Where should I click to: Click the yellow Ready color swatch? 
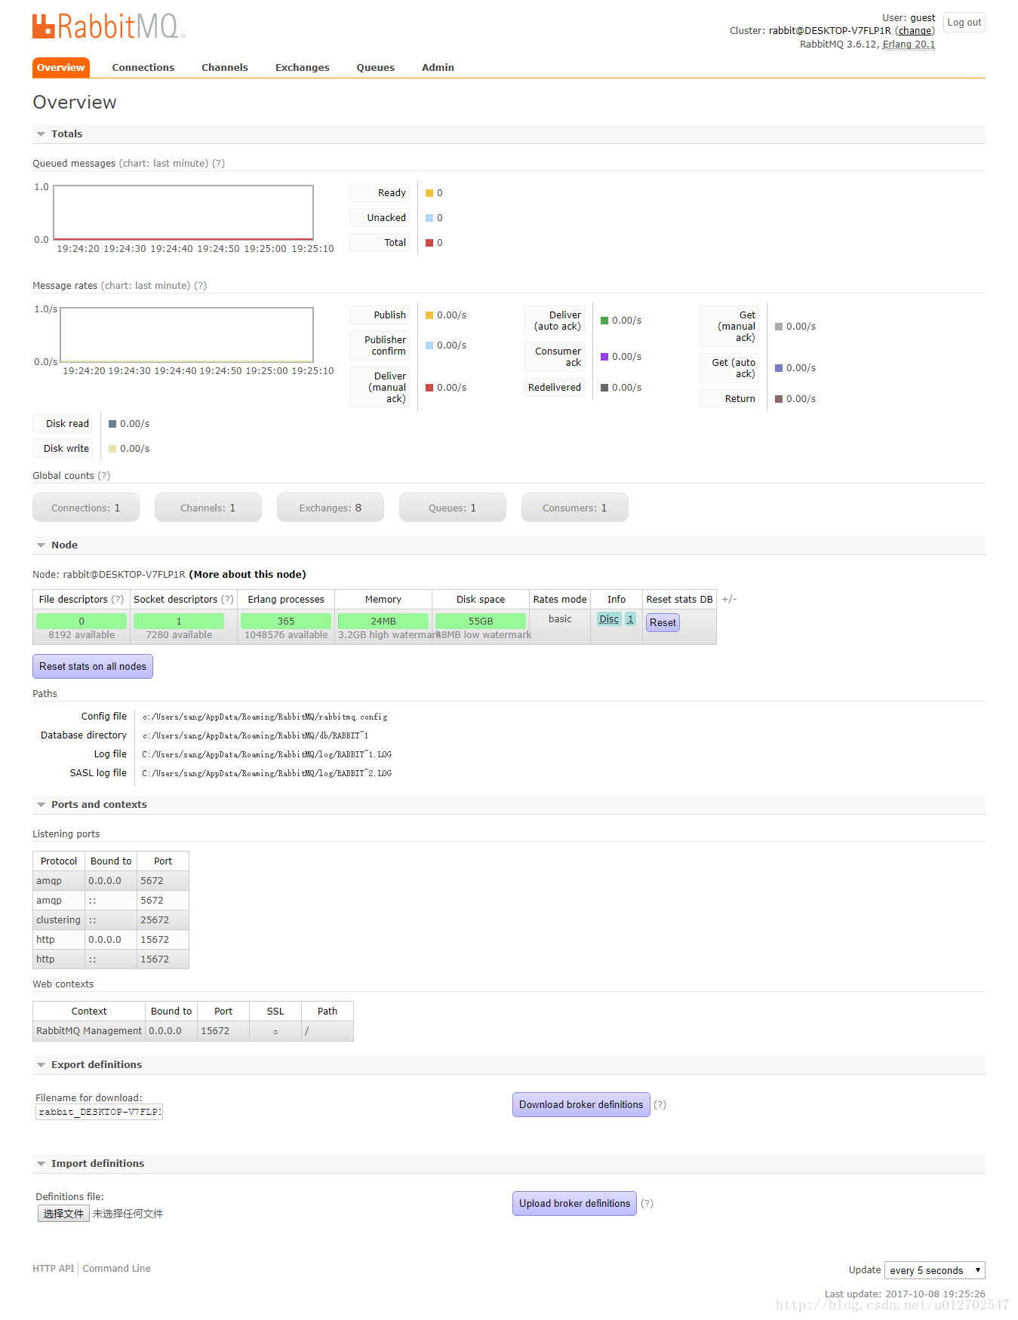[429, 194]
